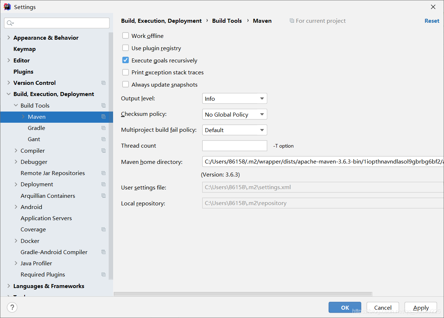444x318 pixels.
Task: Expand the Editor section
Action: [9, 60]
